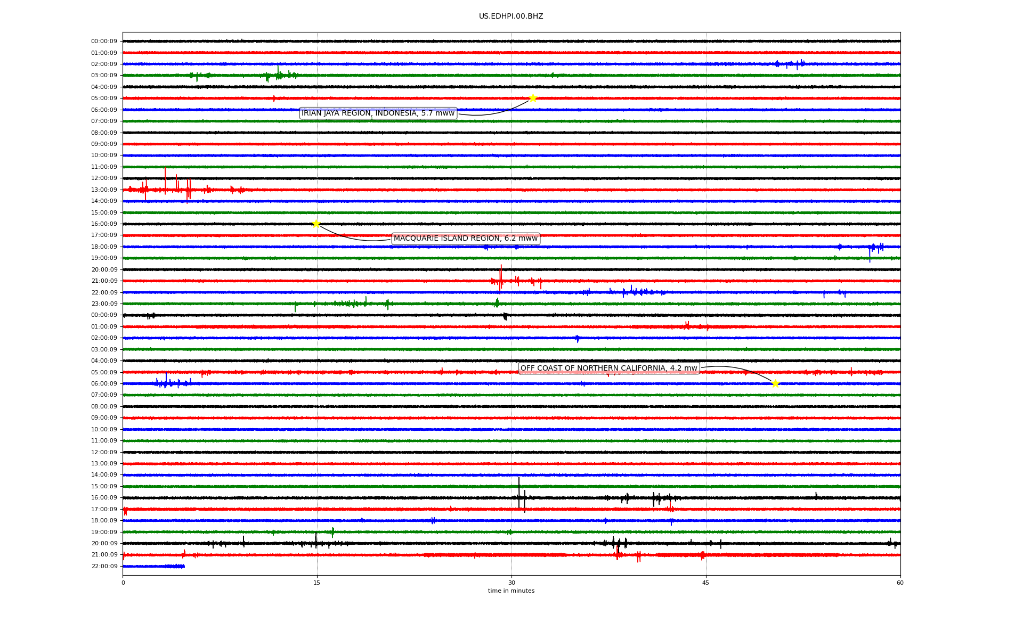Image resolution: width=1023 pixels, height=639 pixels.
Task: Click the yellow star marking the Macquarie Island event
Action: pos(316,224)
